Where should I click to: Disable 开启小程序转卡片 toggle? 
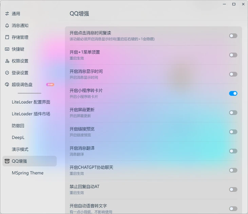point(233,93)
